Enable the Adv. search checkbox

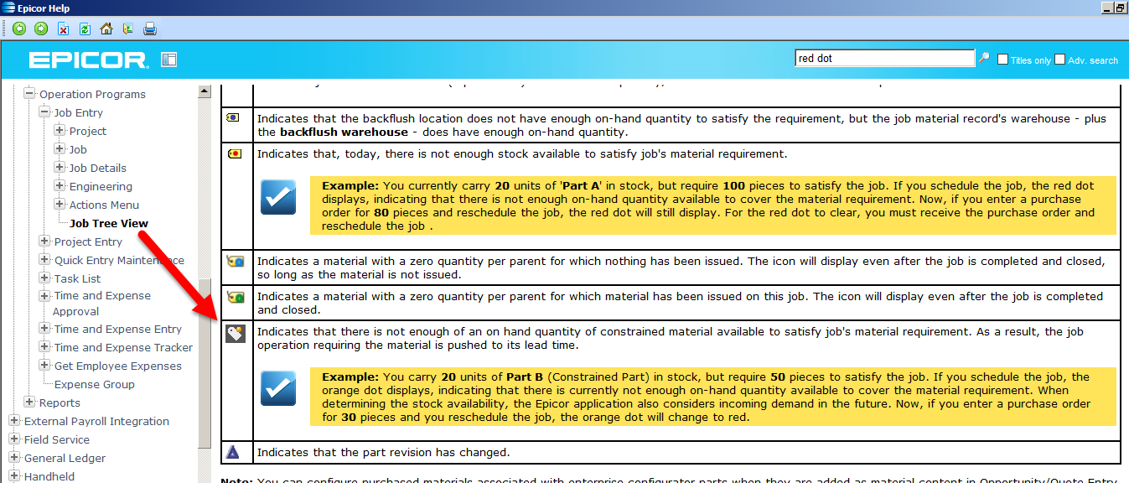tap(1059, 60)
